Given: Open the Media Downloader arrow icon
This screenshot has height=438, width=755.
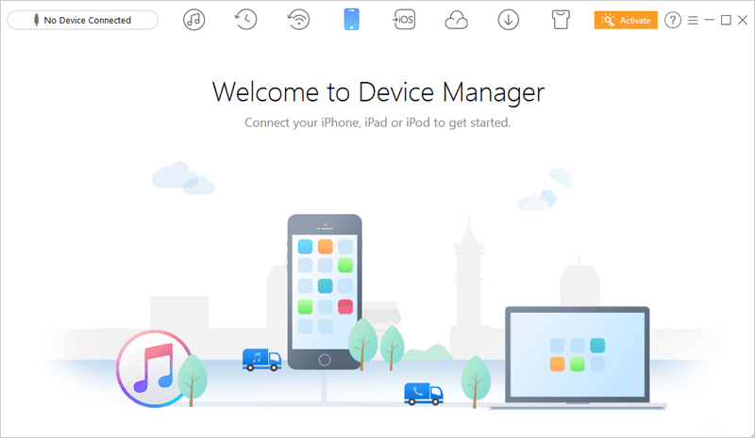Looking at the screenshot, I should tap(509, 20).
